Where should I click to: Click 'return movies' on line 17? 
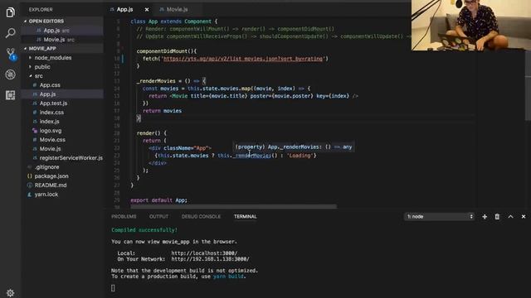tap(163, 111)
